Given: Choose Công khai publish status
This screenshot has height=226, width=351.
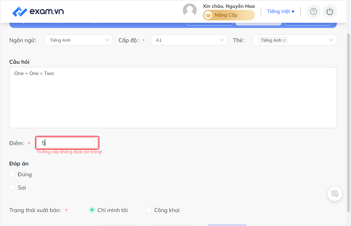Looking at the screenshot, I should coord(149,210).
